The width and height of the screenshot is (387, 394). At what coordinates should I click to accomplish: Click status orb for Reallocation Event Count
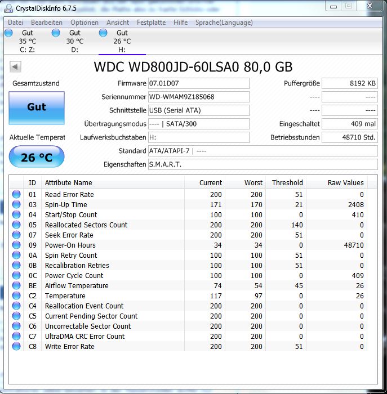(16, 306)
